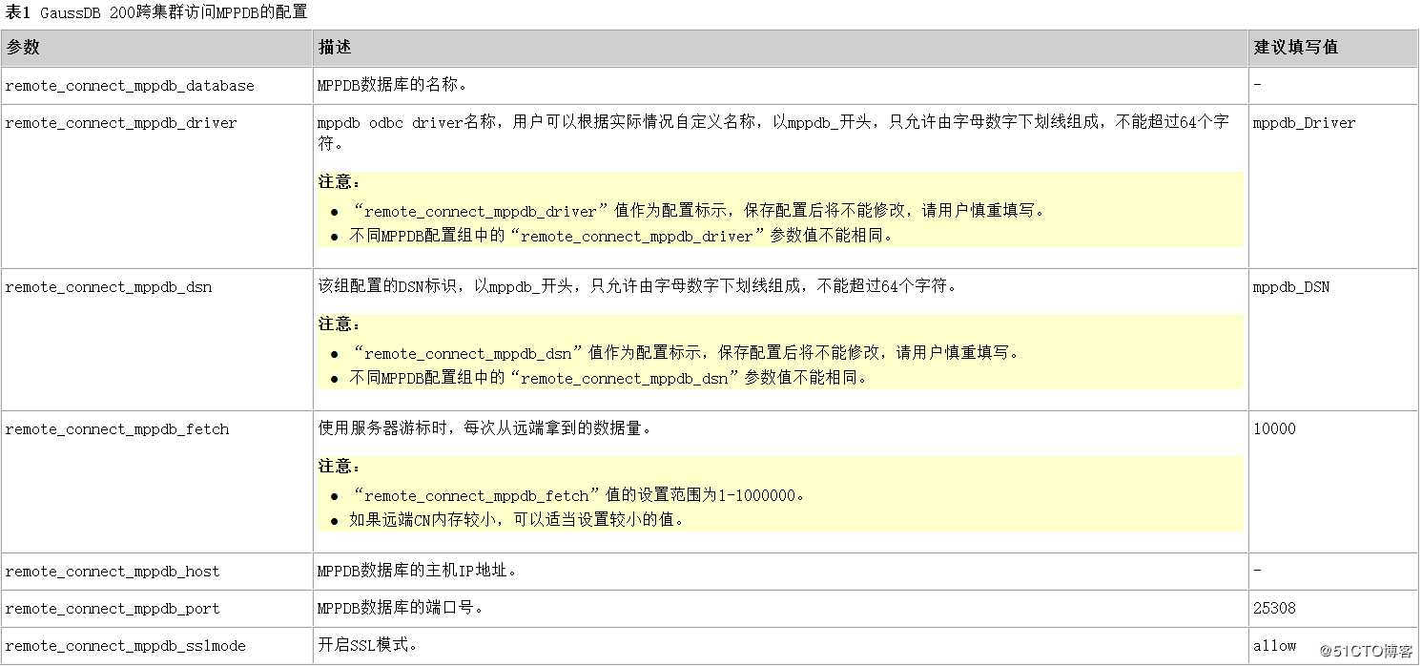Click the dash value in the database row
This screenshot has width=1422, height=667.
coord(1258,85)
